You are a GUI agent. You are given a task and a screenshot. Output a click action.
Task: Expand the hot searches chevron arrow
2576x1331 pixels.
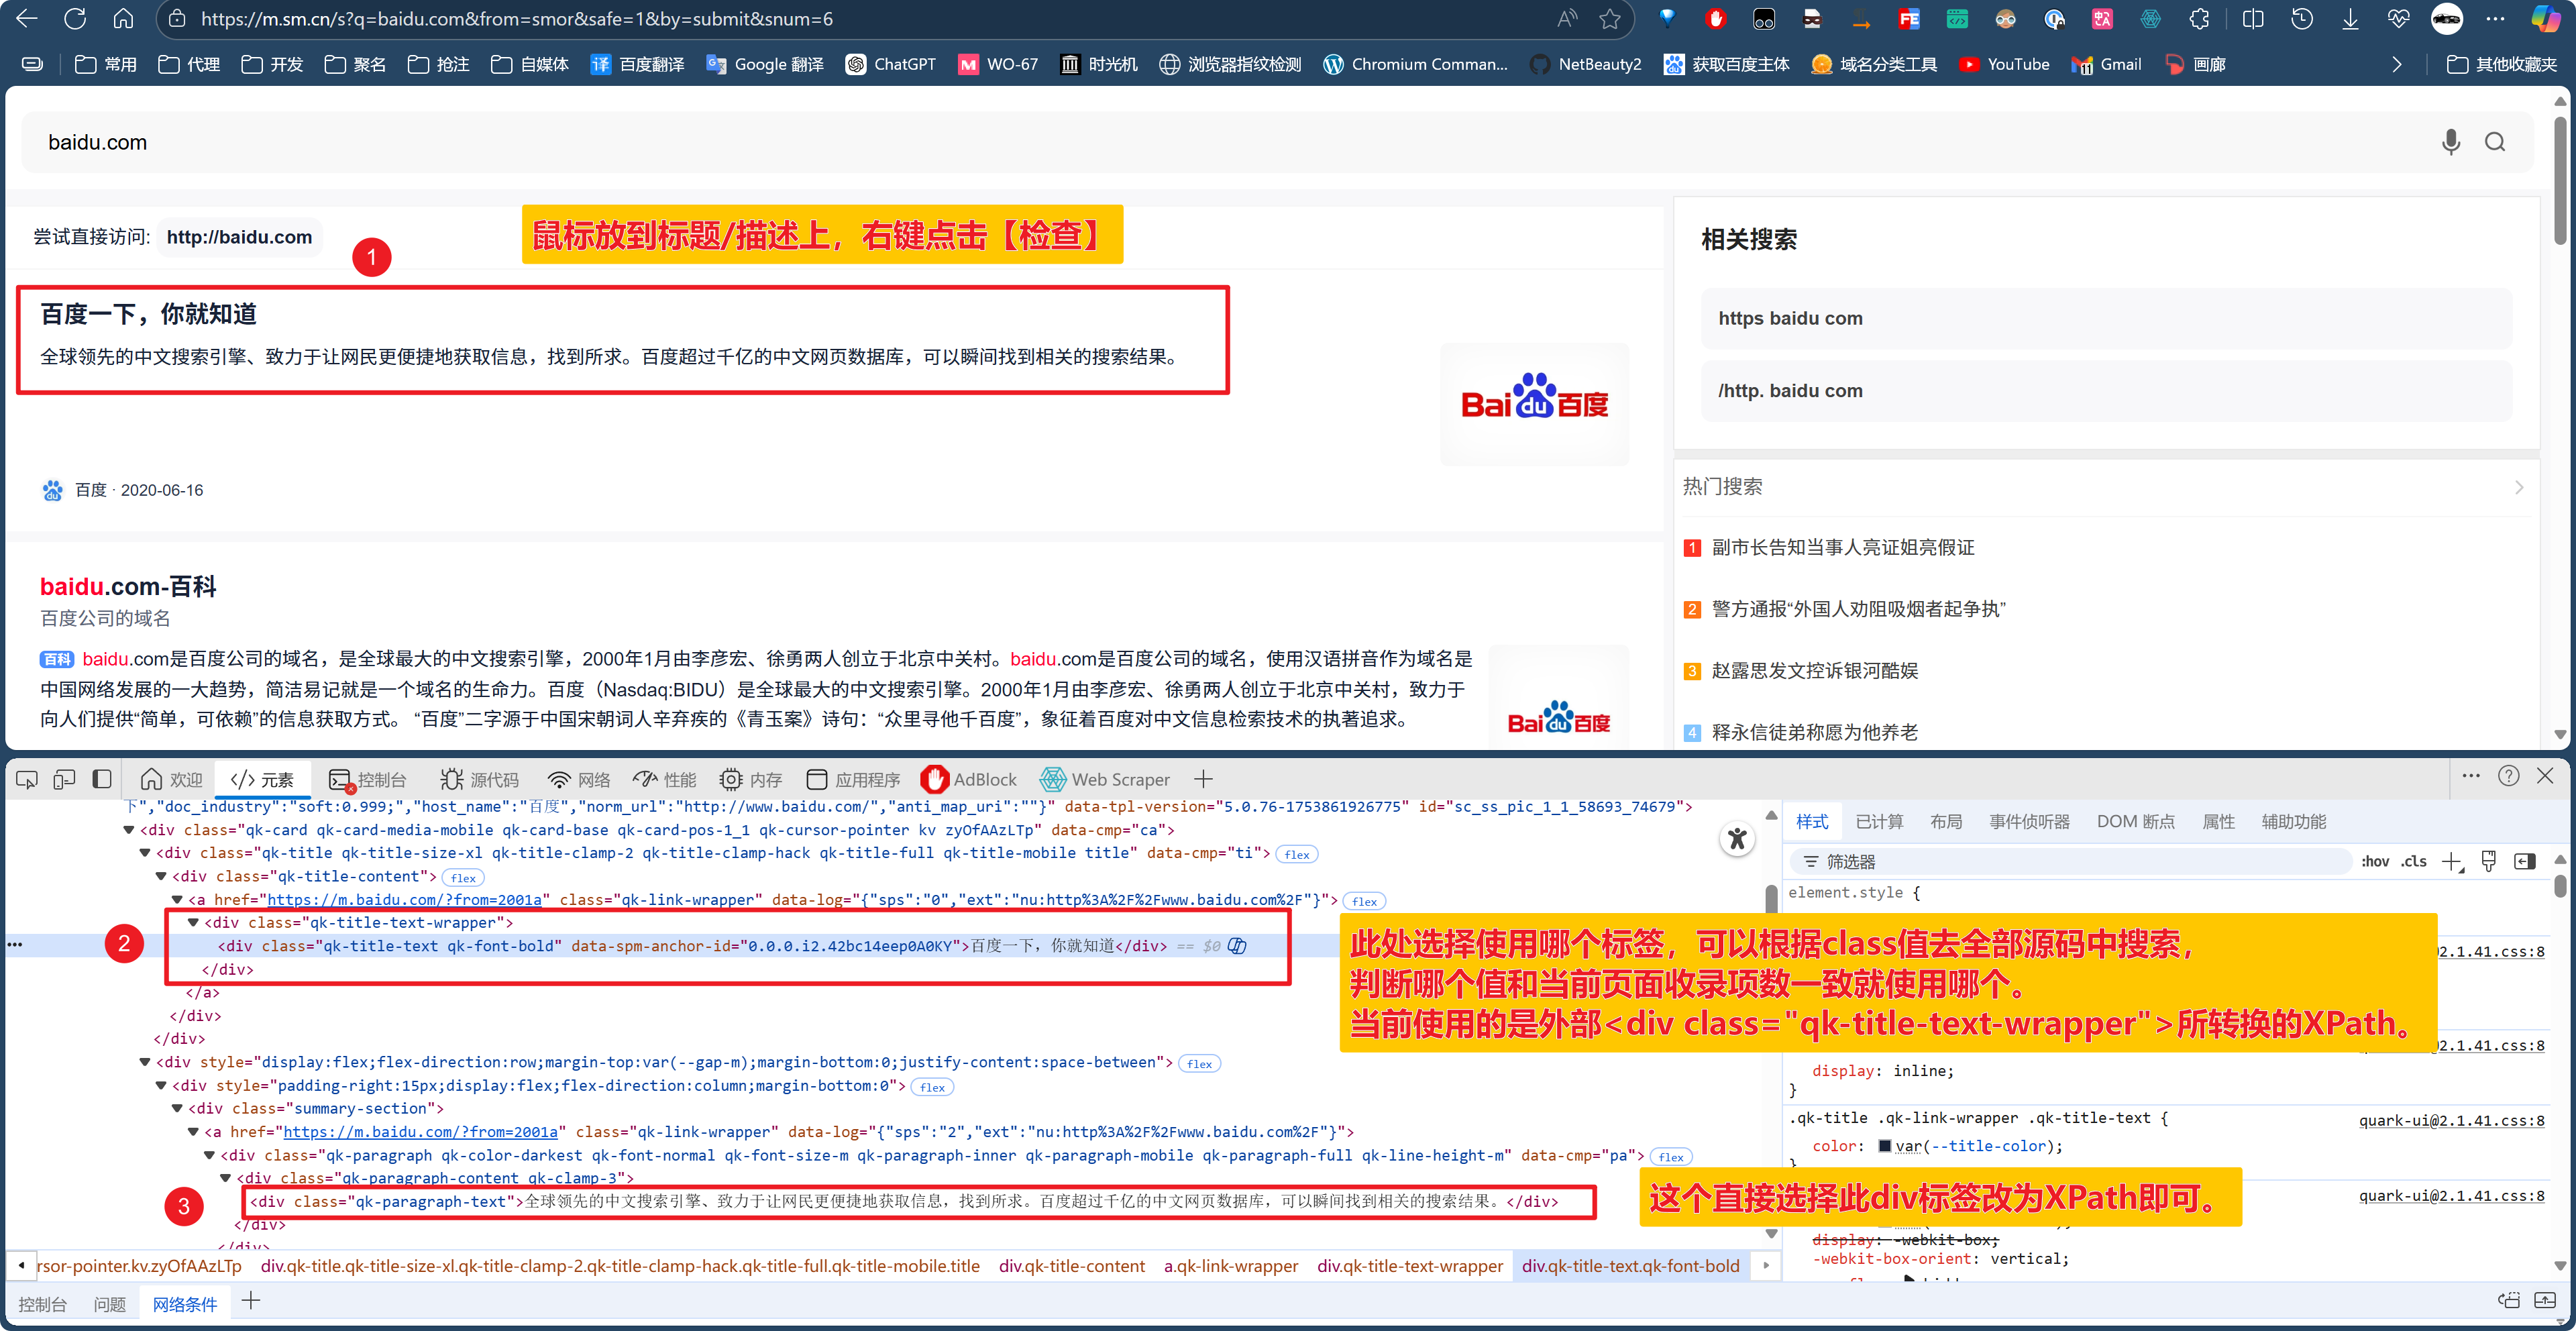[x=2519, y=487]
